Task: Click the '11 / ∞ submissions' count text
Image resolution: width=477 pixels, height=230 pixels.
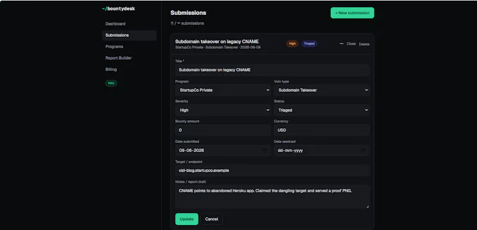Action: coord(187,23)
